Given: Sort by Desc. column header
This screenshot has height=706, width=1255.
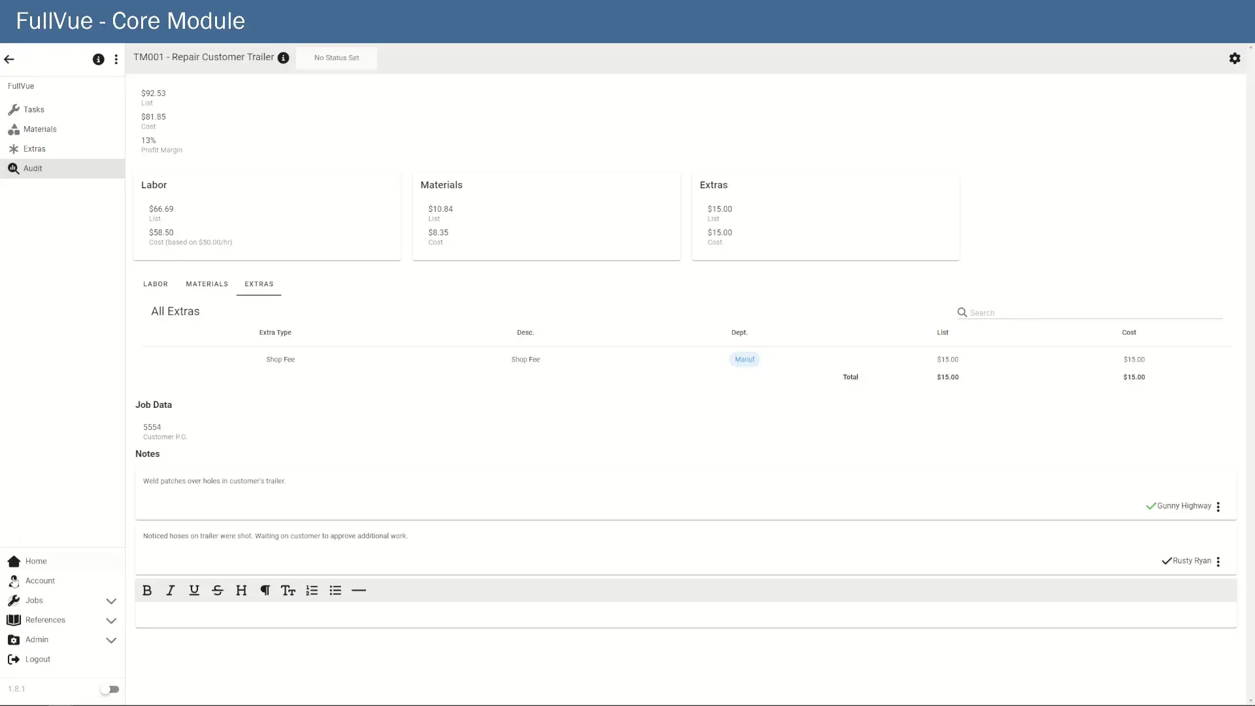Looking at the screenshot, I should point(526,333).
